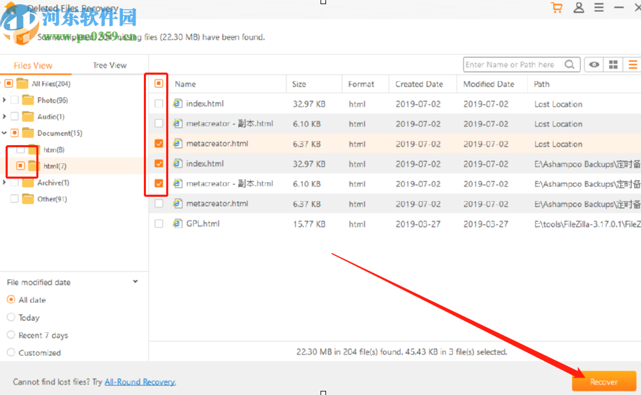Minimize the Deleted Files Recovery window
Viewport: 641px width, 395px height.
[619, 8]
